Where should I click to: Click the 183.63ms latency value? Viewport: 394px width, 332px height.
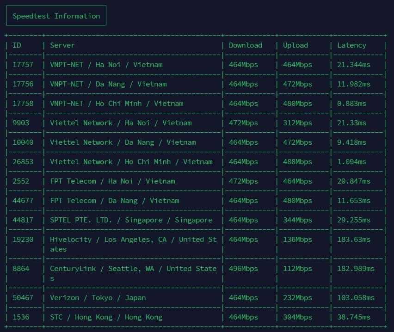pos(354,239)
